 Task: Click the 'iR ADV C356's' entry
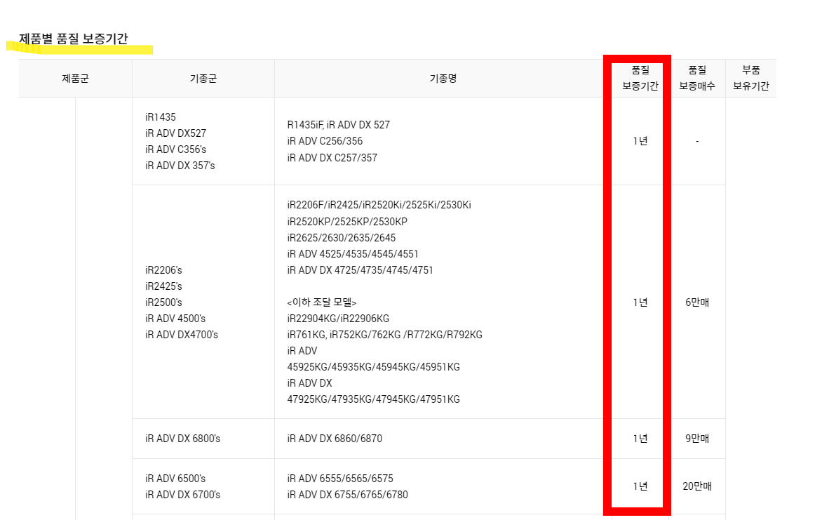click(175, 149)
